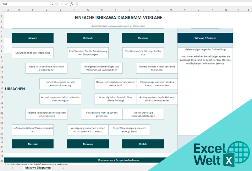Click cell Hohe Fehlerquote bei der Kommissionierung
The width and height of the screenshot is (252, 171).
click(60, 84)
